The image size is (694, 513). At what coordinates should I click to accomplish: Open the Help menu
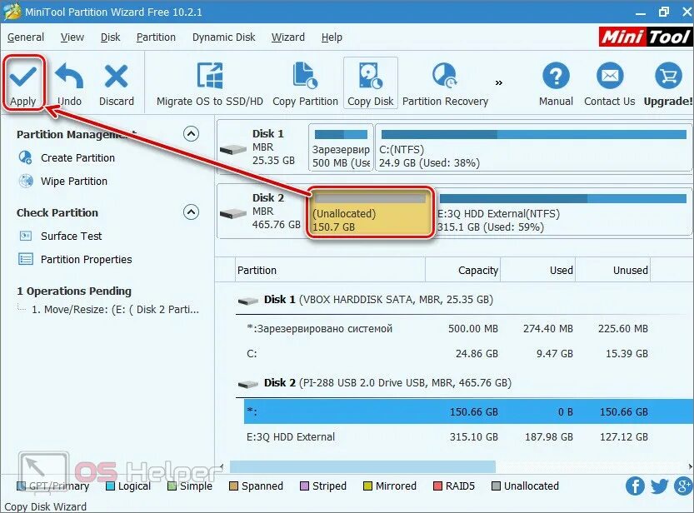[332, 37]
